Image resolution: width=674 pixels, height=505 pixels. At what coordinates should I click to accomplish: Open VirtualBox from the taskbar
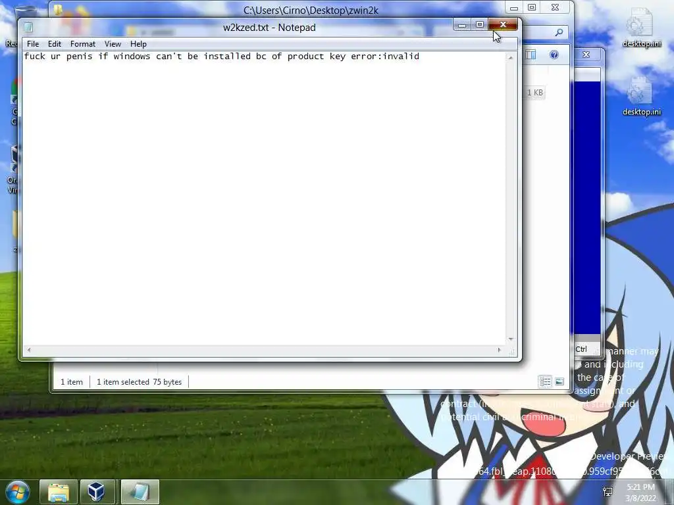click(97, 492)
